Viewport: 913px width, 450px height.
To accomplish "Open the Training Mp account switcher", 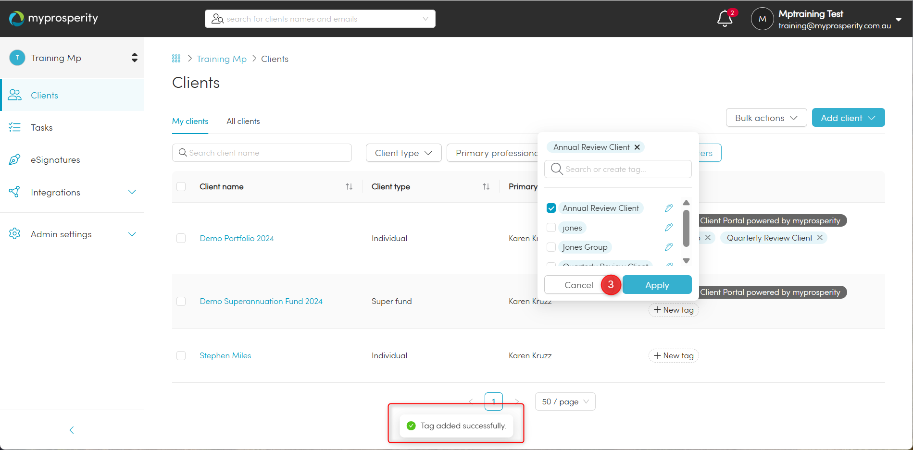I will click(x=135, y=58).
